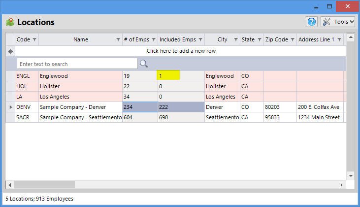
Task: Sort by the City column header
Action: (x=222, y=39)
